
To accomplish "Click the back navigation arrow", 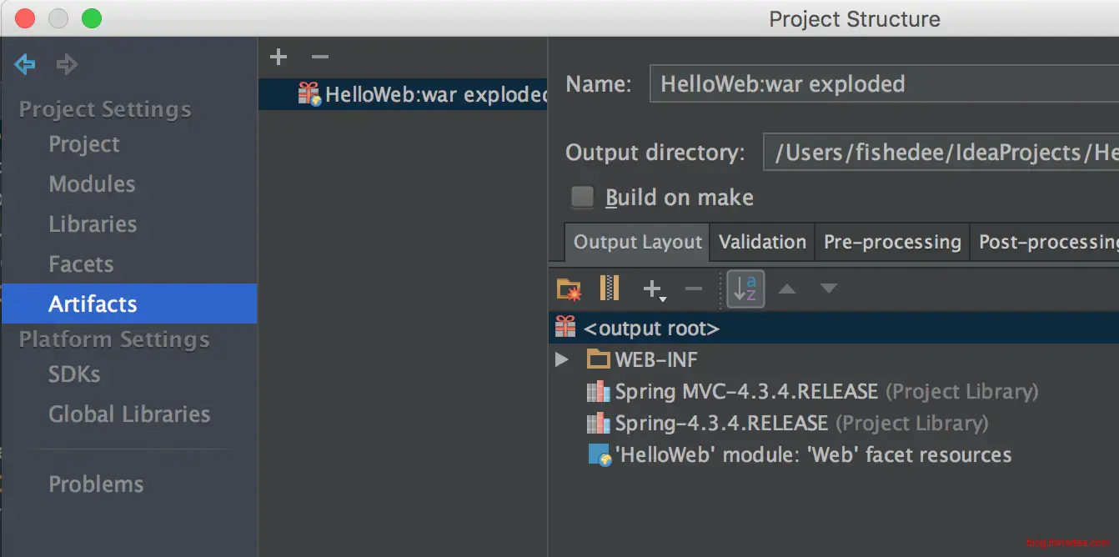I will point(25,64).
